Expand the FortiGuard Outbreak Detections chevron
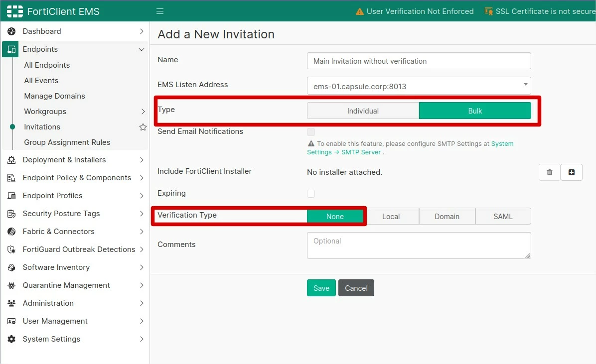 coord(142,249)
